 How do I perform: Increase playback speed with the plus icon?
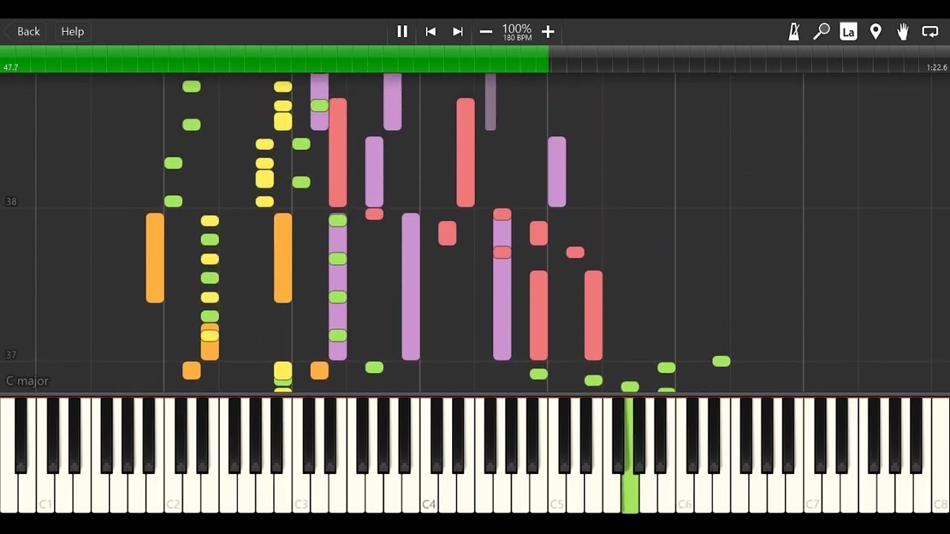pyautogui.click(x=548, y=31)
